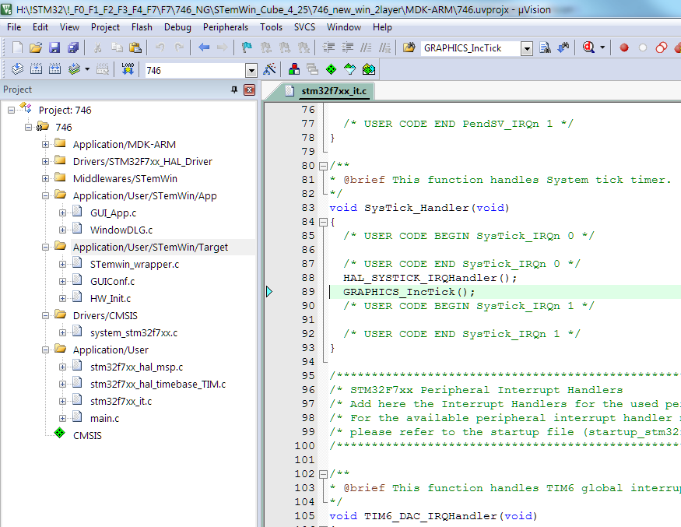Select GUIConf.c in the project tree
Viewport: 681px width, 527px height.
point(112,281)
